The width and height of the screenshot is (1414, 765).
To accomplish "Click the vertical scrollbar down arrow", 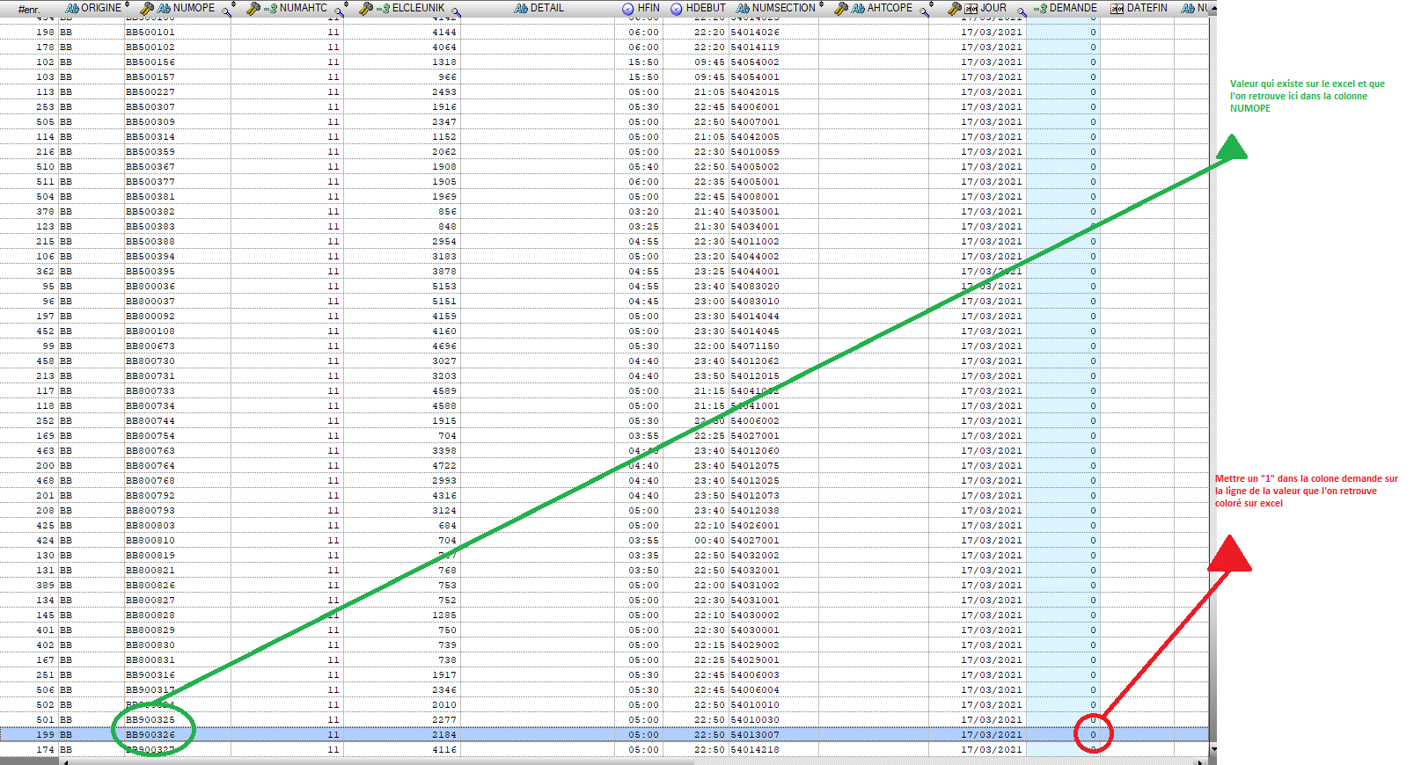I will click(x=1213, y=750).
